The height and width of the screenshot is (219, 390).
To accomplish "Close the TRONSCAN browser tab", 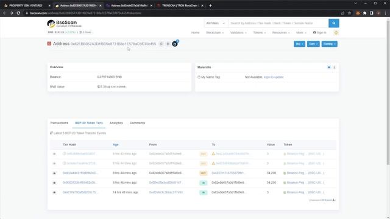I will [202, 5].
